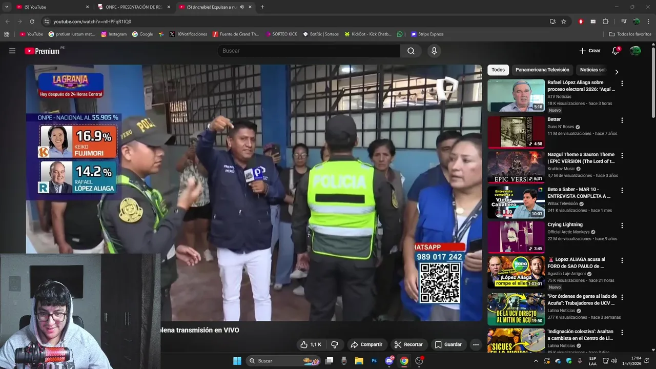Open Todos los favoritos folder
Image resolution: width=656 pixels, height=369 pixels.
click(x=630, y=34)
